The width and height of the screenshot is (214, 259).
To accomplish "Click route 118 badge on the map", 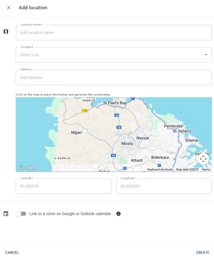I will coord(85,111).
